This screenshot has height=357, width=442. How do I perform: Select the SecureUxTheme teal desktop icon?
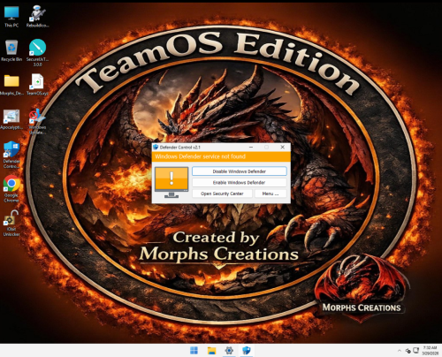coord(37,52)
